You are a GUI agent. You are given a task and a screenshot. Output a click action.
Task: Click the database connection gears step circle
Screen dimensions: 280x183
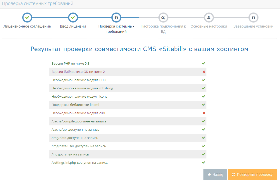pos(163,18)
